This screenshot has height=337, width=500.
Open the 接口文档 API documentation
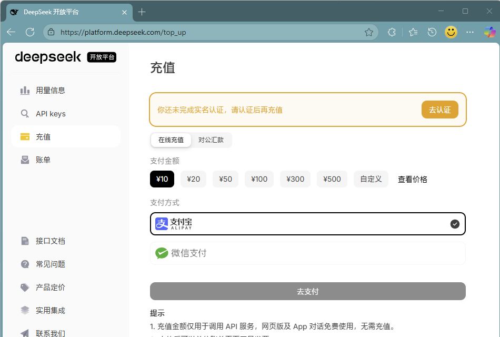point(51,241)
